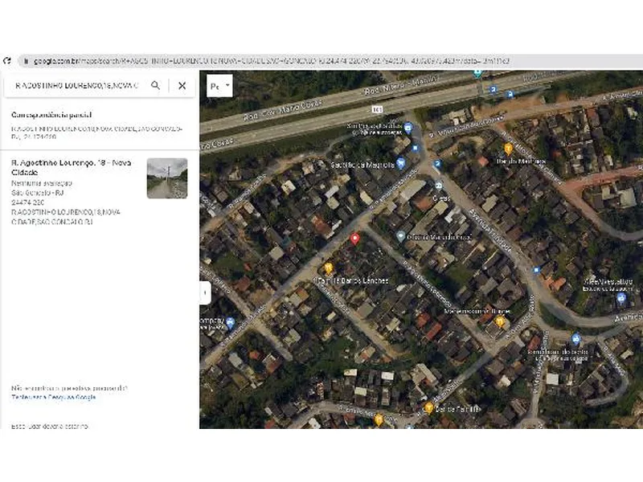Image resolution: width=643 pixels, height=482 pixels.
Task: Clear the search with the X icon
Action: coord(182,85)
